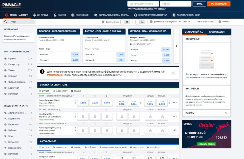Select Ставочный купон tab
Screen dimensions: 244x159
(194, 32)
